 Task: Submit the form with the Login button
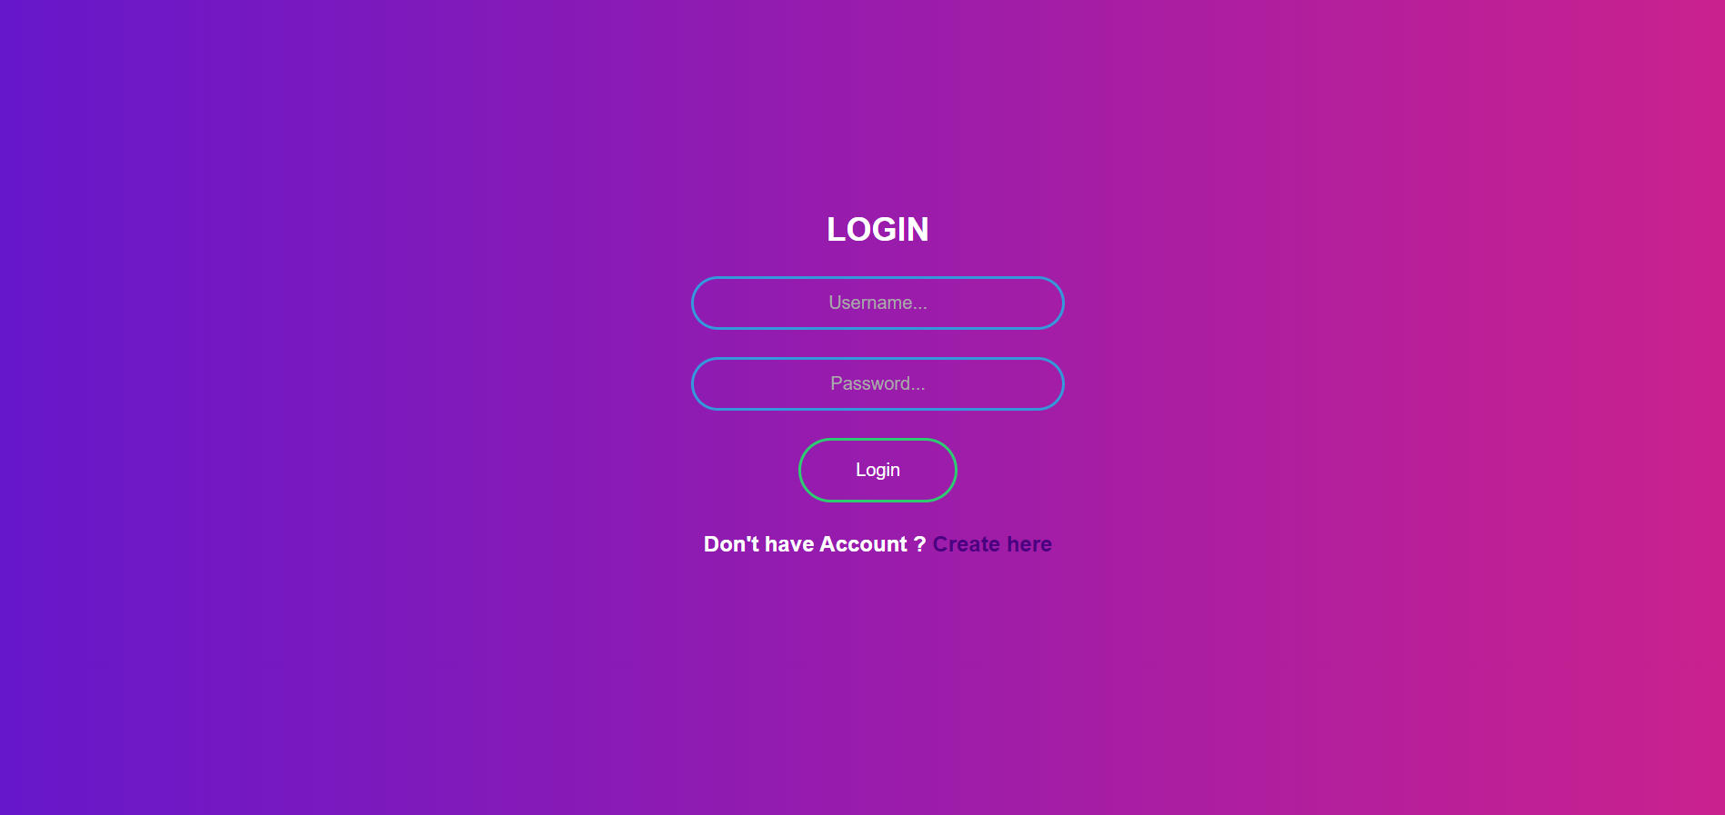coord(878,470)
